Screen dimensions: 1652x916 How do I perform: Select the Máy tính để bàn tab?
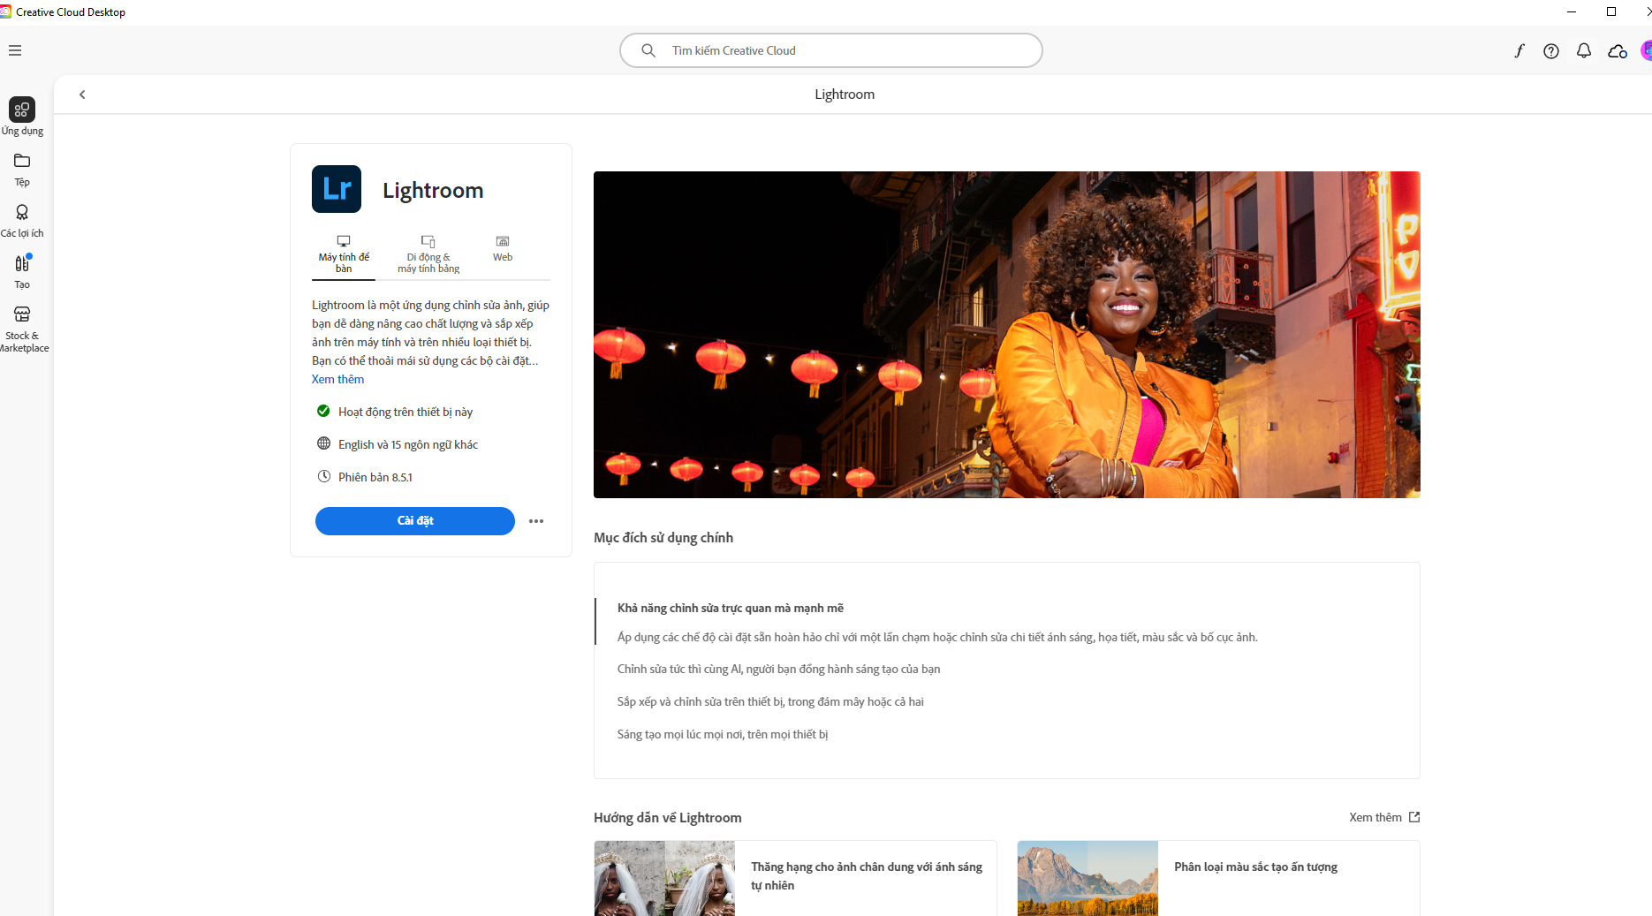(x=344, y=254)
